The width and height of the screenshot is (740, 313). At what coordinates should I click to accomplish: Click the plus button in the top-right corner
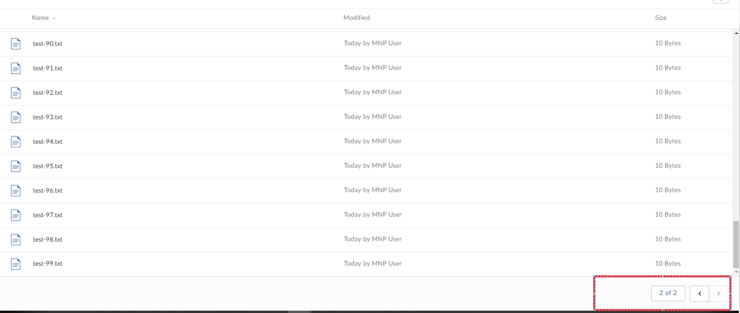coord(721,1)
